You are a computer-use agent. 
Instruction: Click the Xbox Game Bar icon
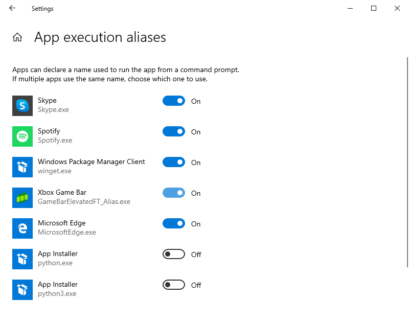point(22,198)
